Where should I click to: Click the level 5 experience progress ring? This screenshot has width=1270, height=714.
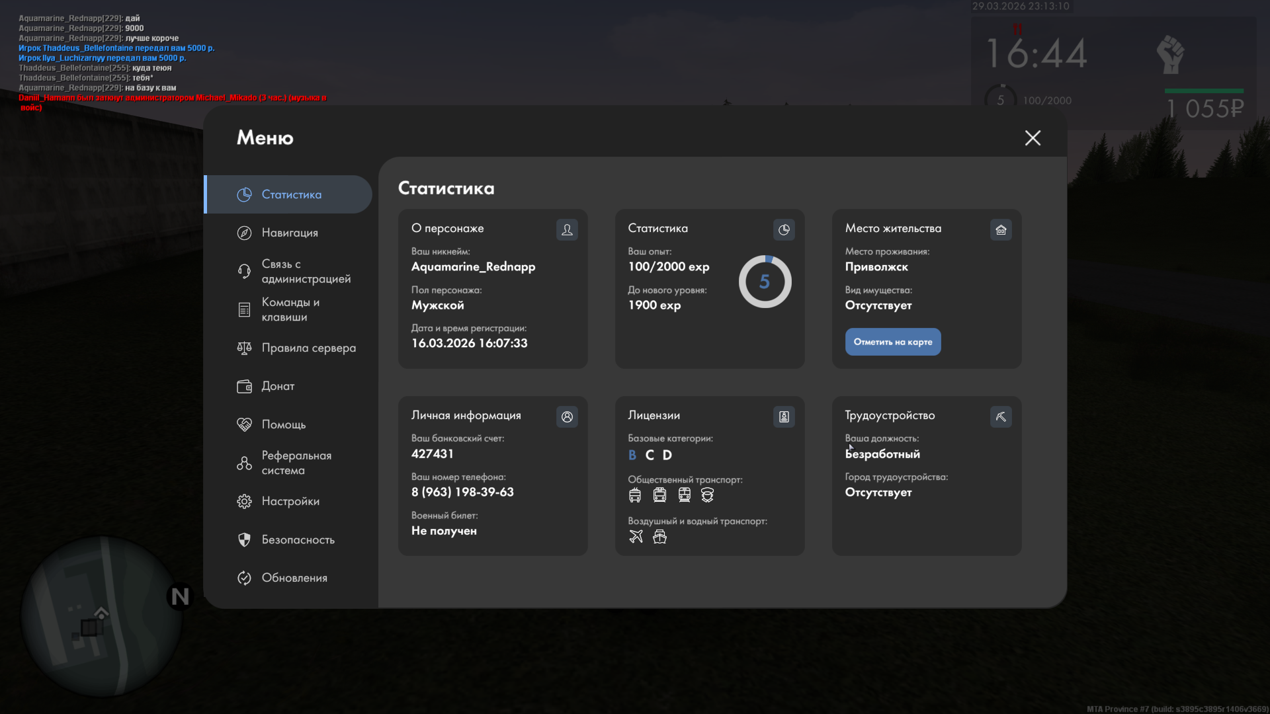click(x=765, y=282)
